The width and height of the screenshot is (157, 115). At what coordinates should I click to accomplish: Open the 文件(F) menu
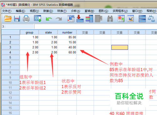[x=7, y=11]
